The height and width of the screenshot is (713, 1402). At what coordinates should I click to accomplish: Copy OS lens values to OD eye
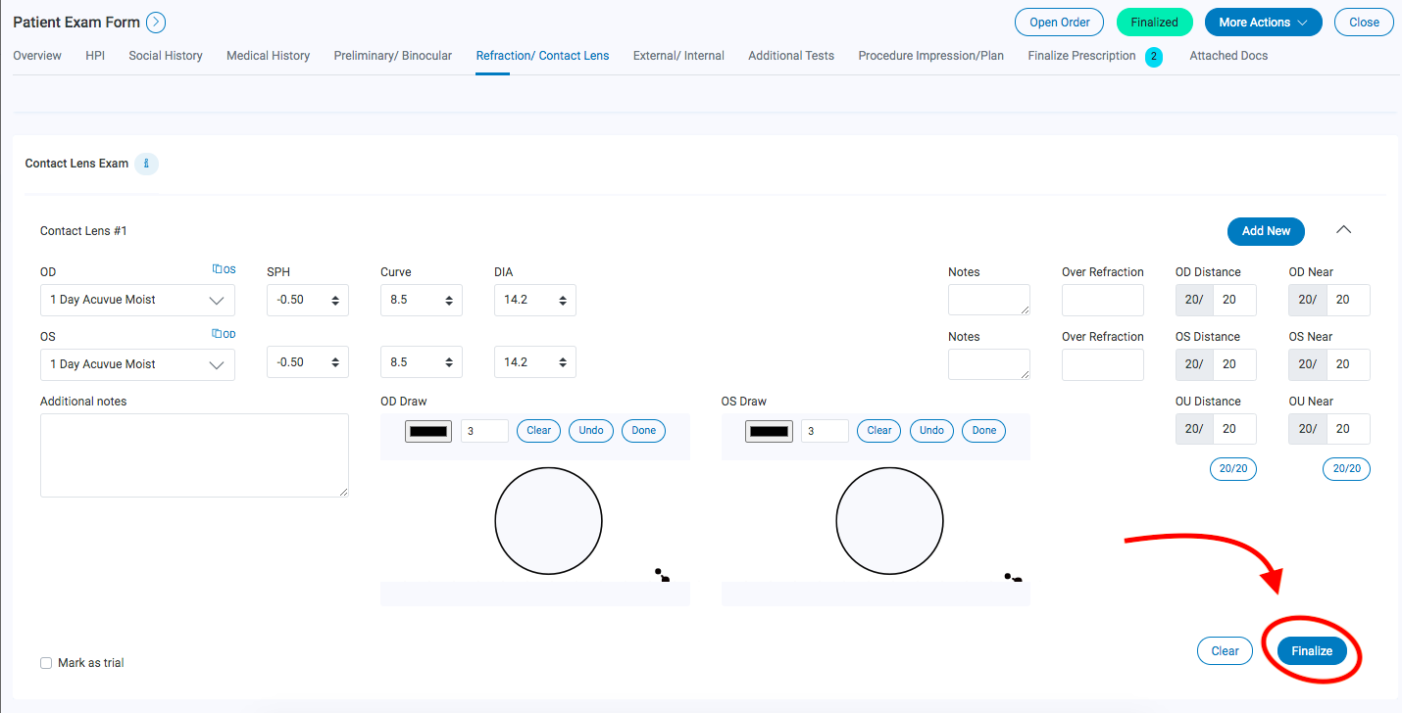(223, 334)
